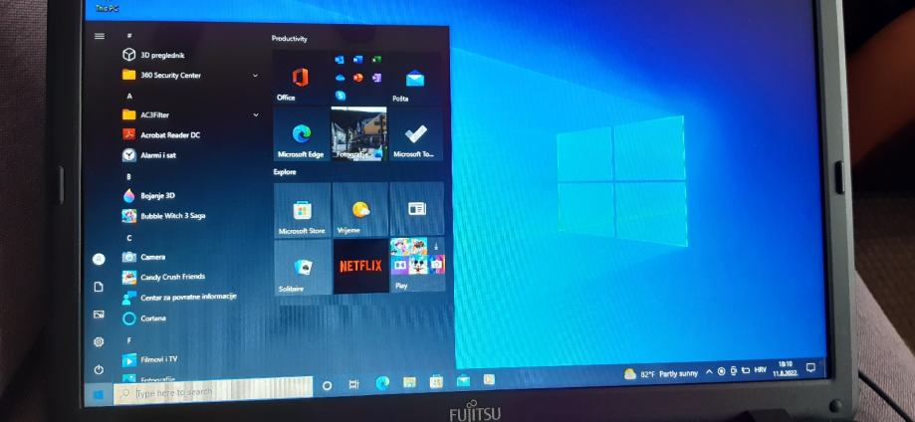Jump to letter B section header

pos(129,176)
